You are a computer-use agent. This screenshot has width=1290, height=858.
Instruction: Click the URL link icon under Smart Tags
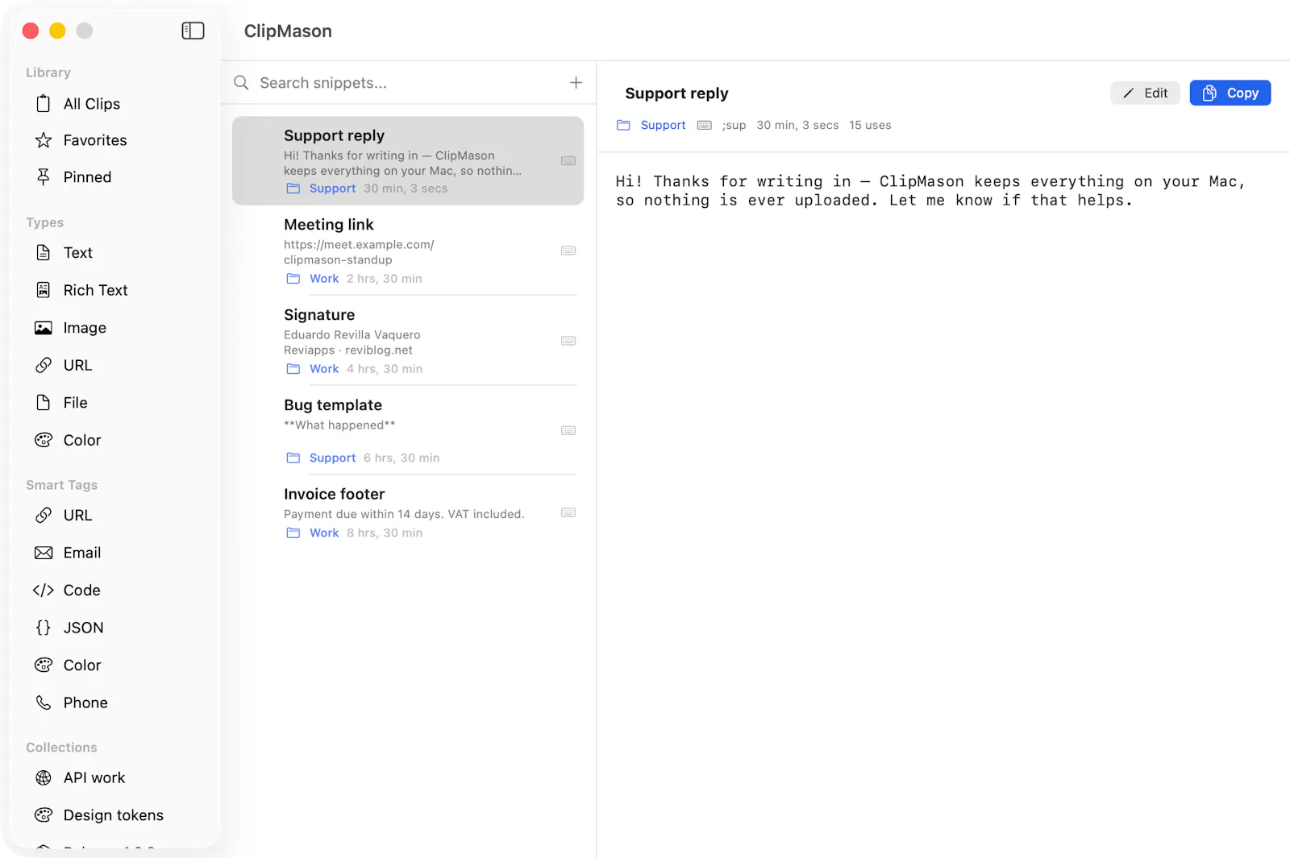coord(44,515)
